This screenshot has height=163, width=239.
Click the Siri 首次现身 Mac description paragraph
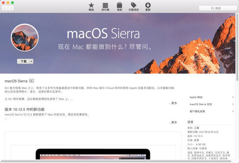pyautogui.click(x=90, y=90)
